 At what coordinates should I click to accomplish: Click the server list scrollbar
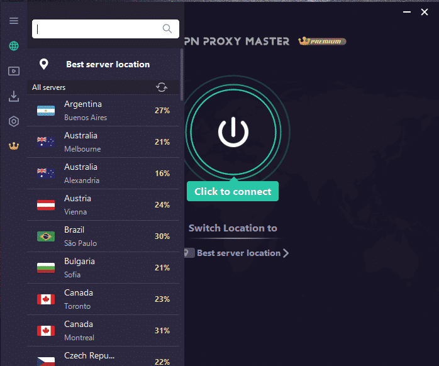click(x=182, y=75)
